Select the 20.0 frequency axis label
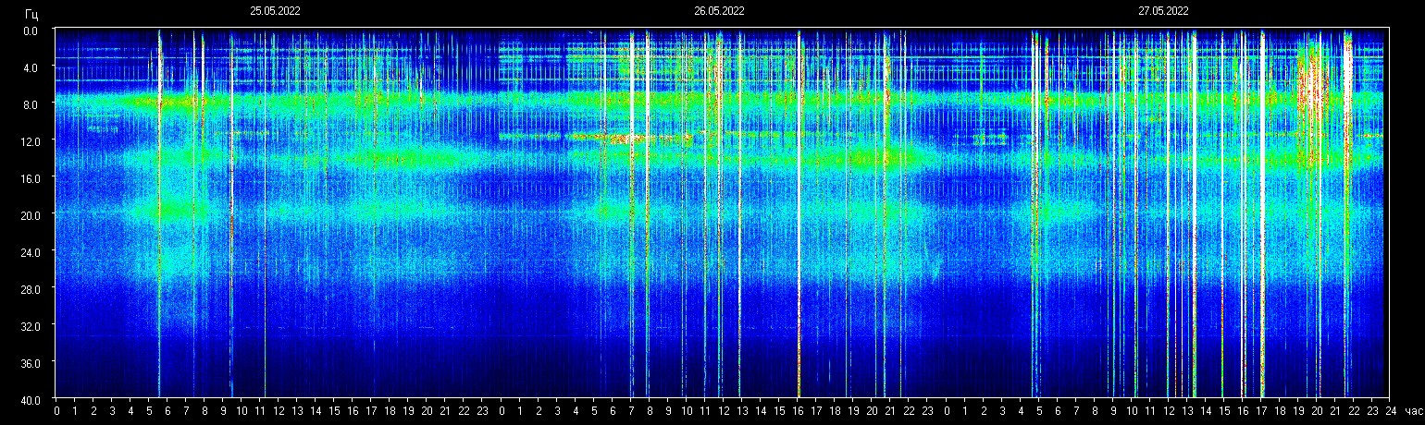 (29, 214)
